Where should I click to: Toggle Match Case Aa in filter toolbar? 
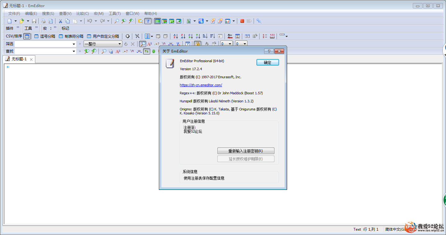coord(150,44)
